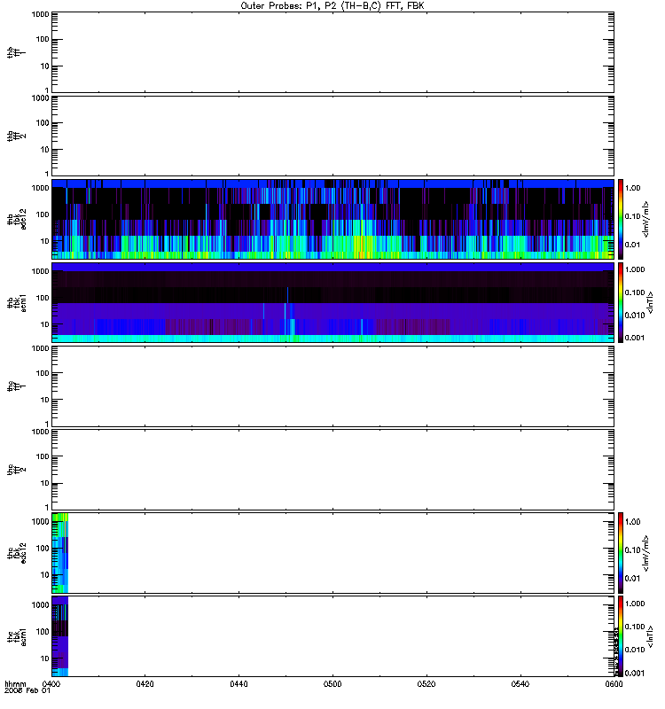Click the thb fbk scm1 color bar
The height and width of the screenshot is (709, 665).
coord(621,302)
